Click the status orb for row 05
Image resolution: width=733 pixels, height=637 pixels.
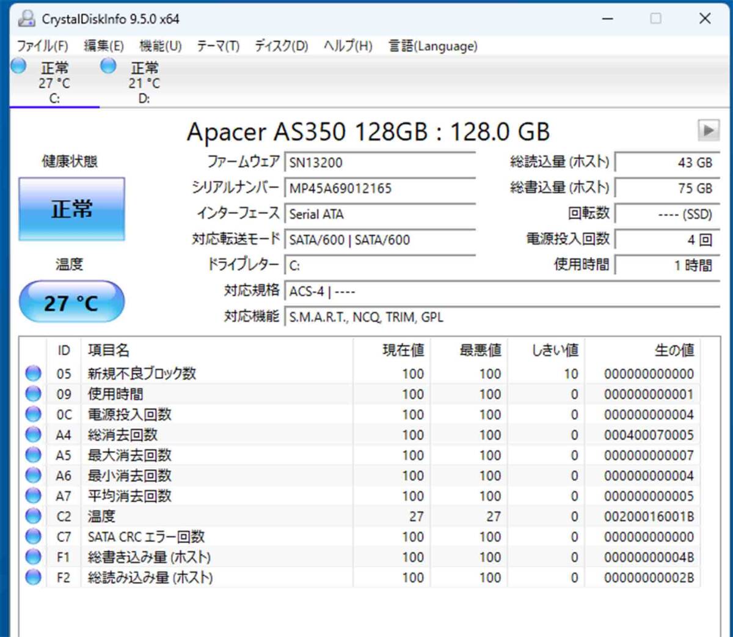(x=33, y=373)
